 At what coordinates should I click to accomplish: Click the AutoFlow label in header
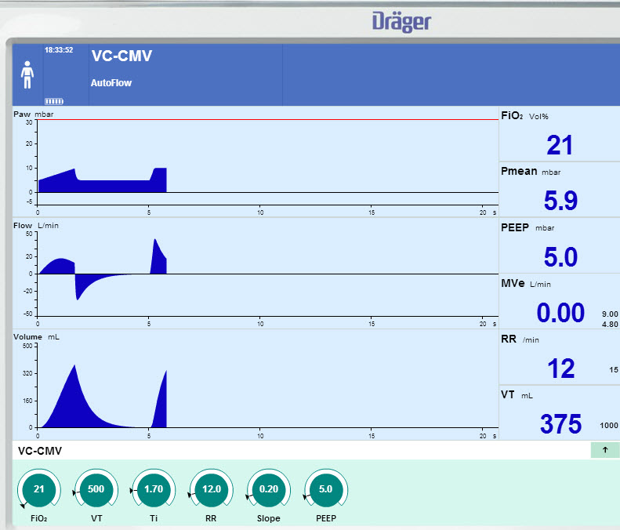pyautogui.click(x=111, y=83)
